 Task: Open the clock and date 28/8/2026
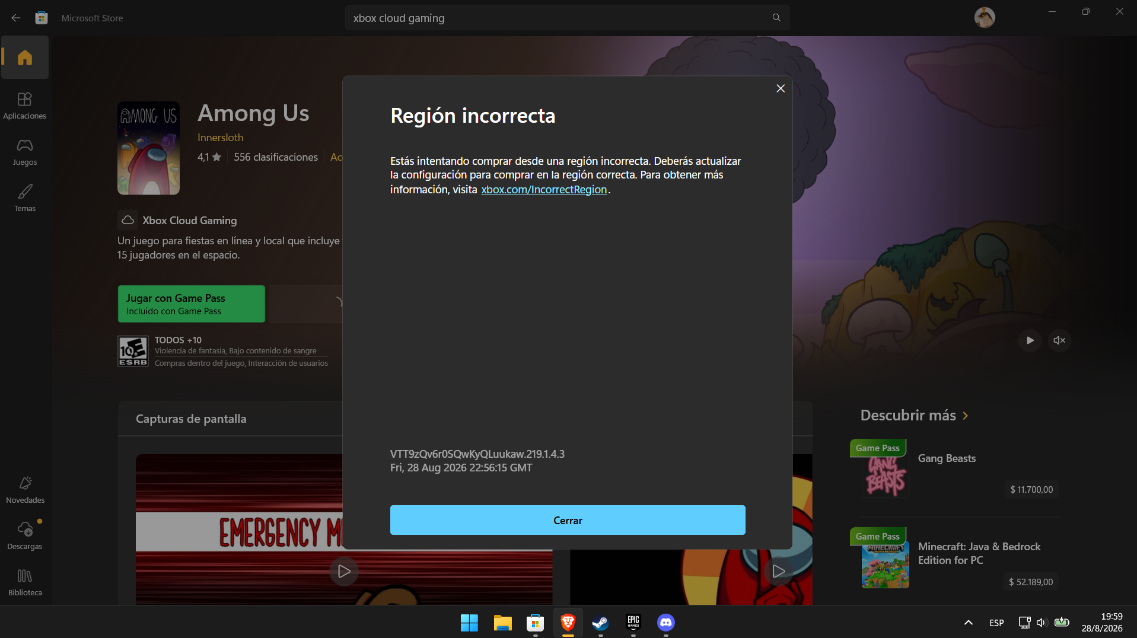[1102, 623]
